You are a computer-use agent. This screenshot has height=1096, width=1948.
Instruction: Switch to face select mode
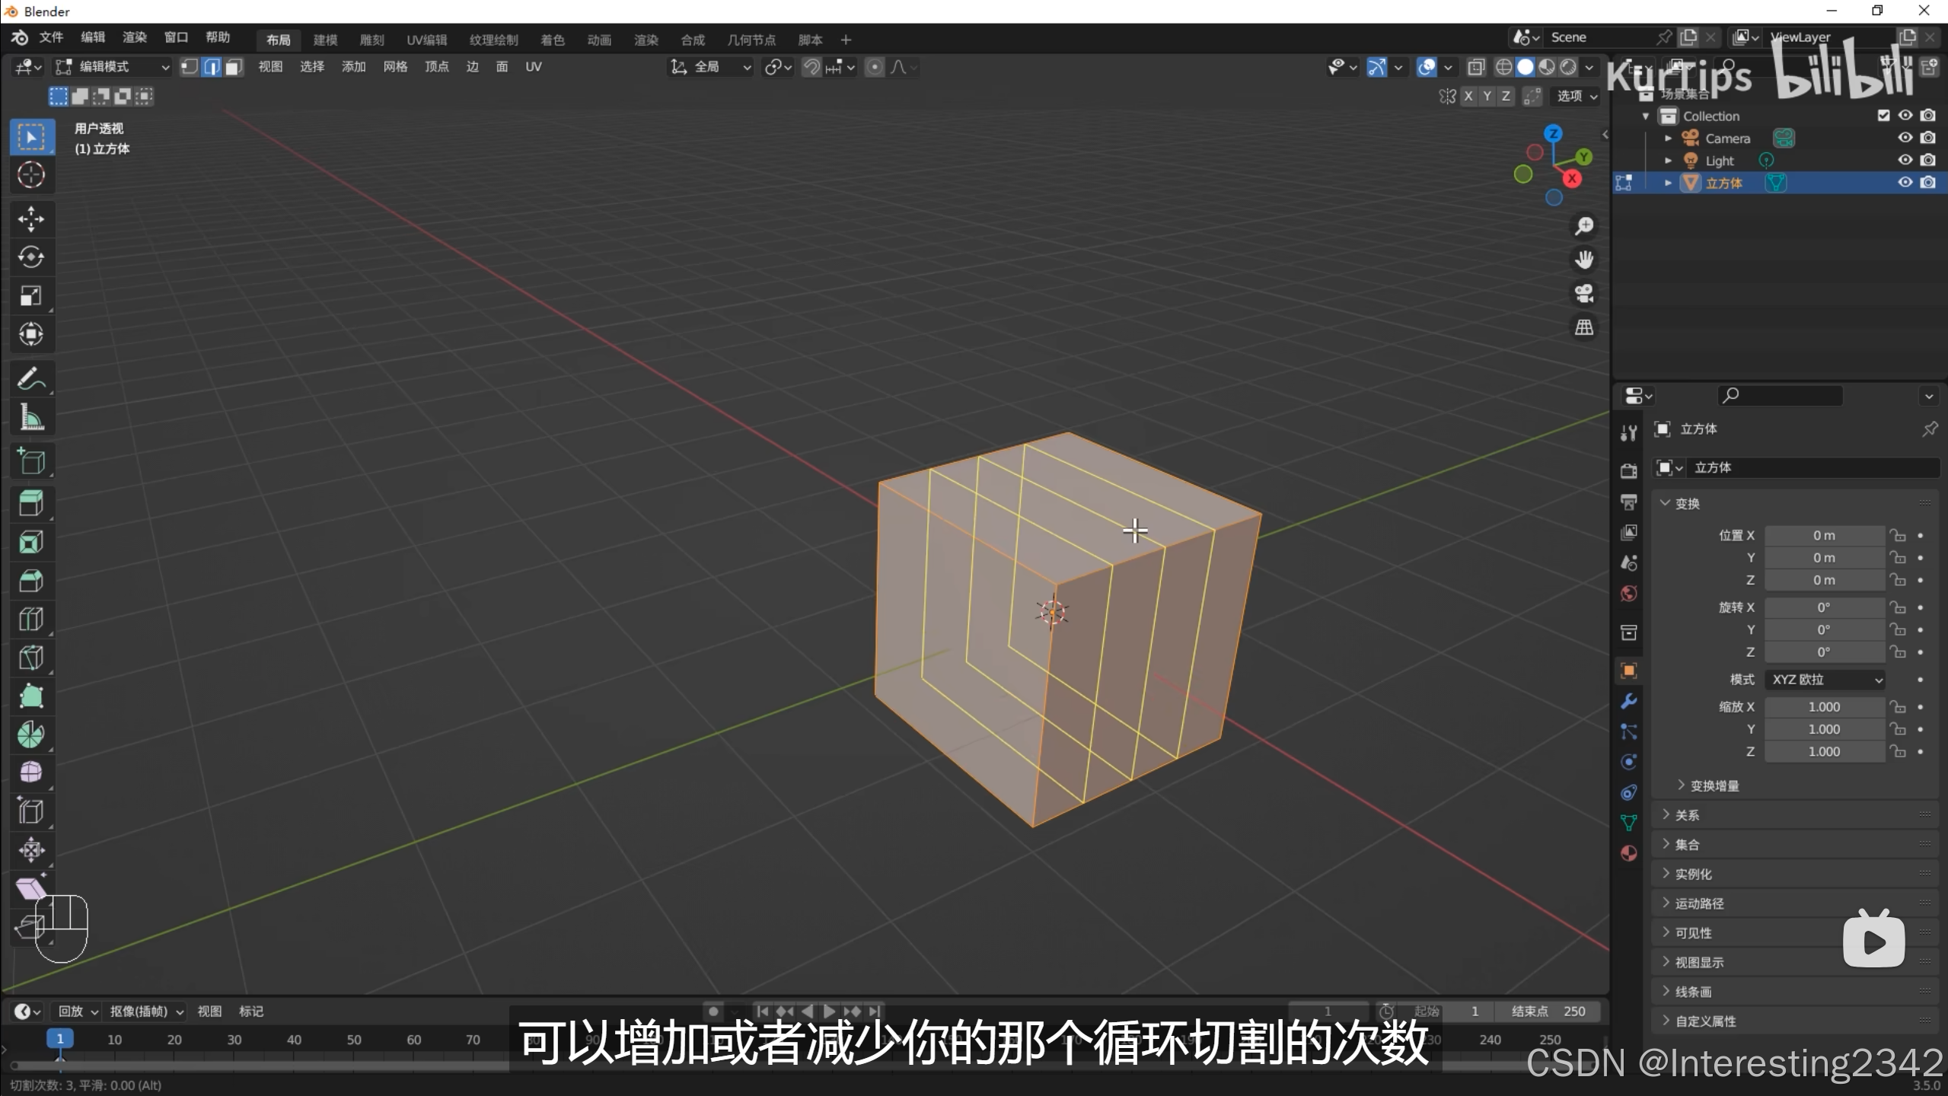tap(234, 67)
